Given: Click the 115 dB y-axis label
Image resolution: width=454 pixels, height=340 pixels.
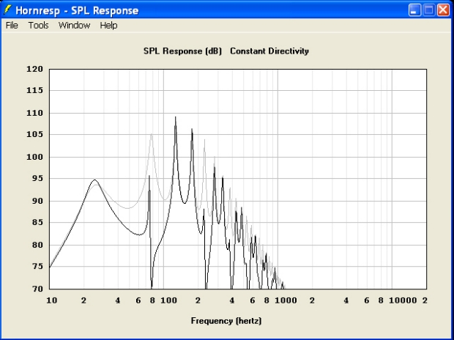Looking at the screenshot, I should click(34, 90).
